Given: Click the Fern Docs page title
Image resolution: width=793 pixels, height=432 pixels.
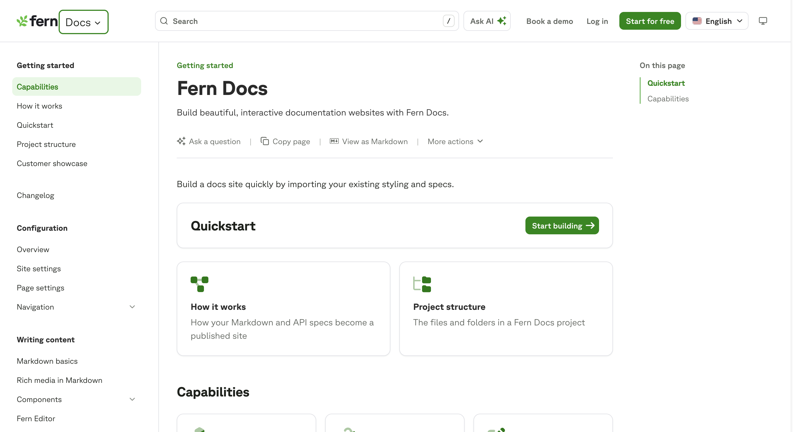Looking at the screenshot, I should pyautogui.click(x=222, y=88).
